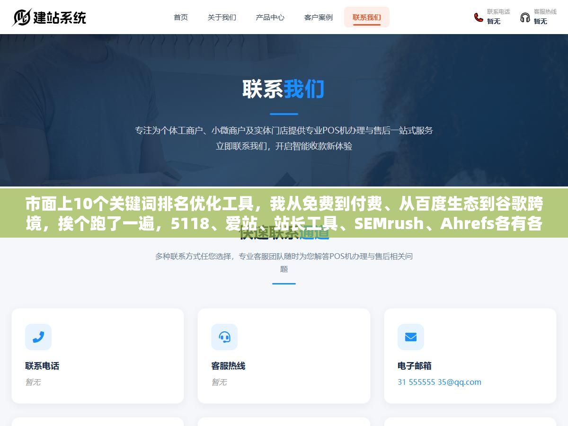The image size is (568, 426).
Task: Click the blue phone icon in 联系电话 card
Action: (38, 337)
